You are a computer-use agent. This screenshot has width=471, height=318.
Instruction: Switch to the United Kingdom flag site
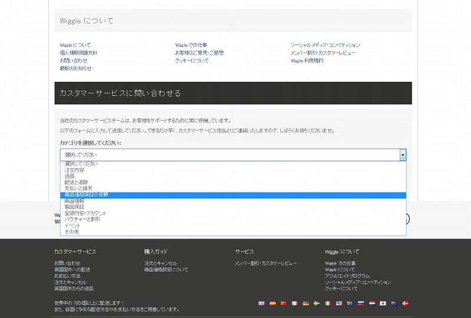261,303
